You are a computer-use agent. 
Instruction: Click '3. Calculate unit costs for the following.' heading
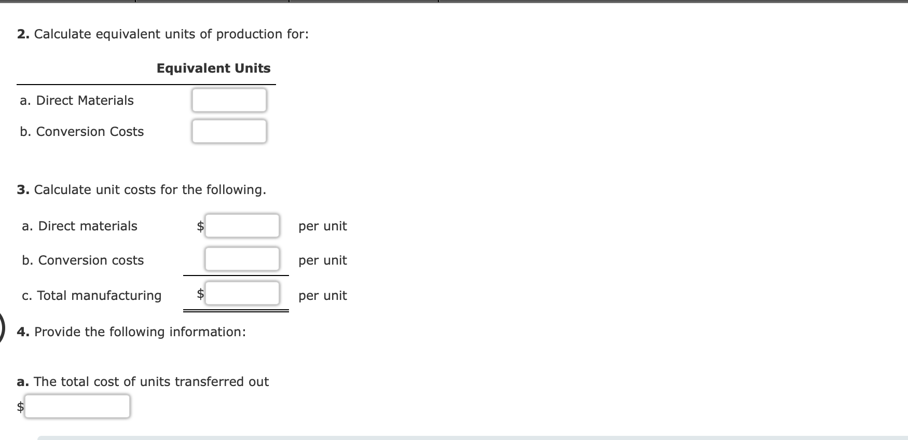coord(142,190)
